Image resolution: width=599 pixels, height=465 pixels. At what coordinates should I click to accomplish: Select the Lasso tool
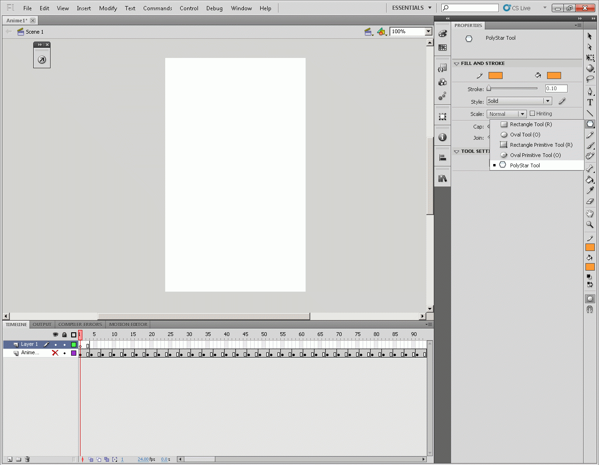click(590, 79)
